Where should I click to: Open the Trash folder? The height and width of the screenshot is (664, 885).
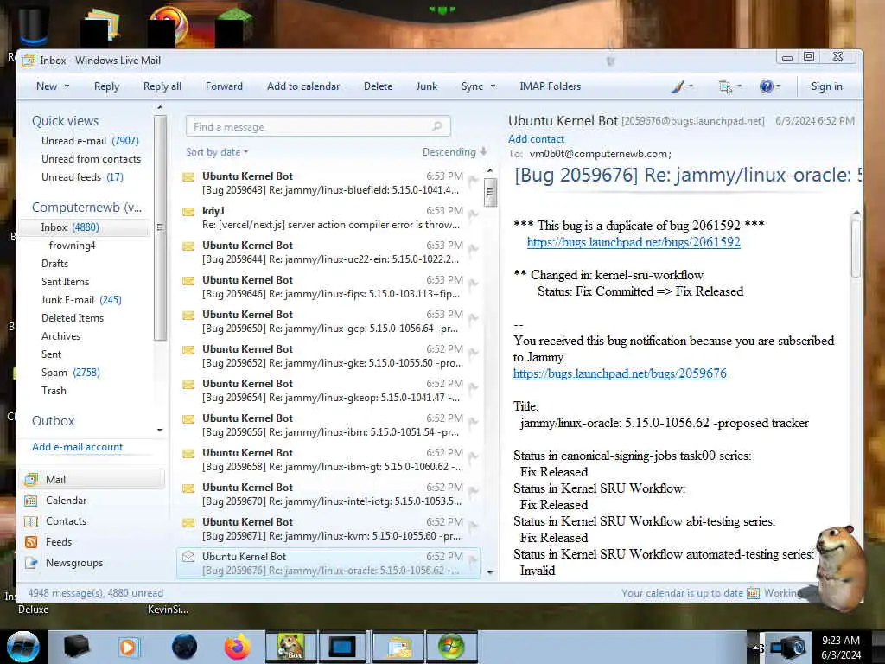[x=54, y=391]
